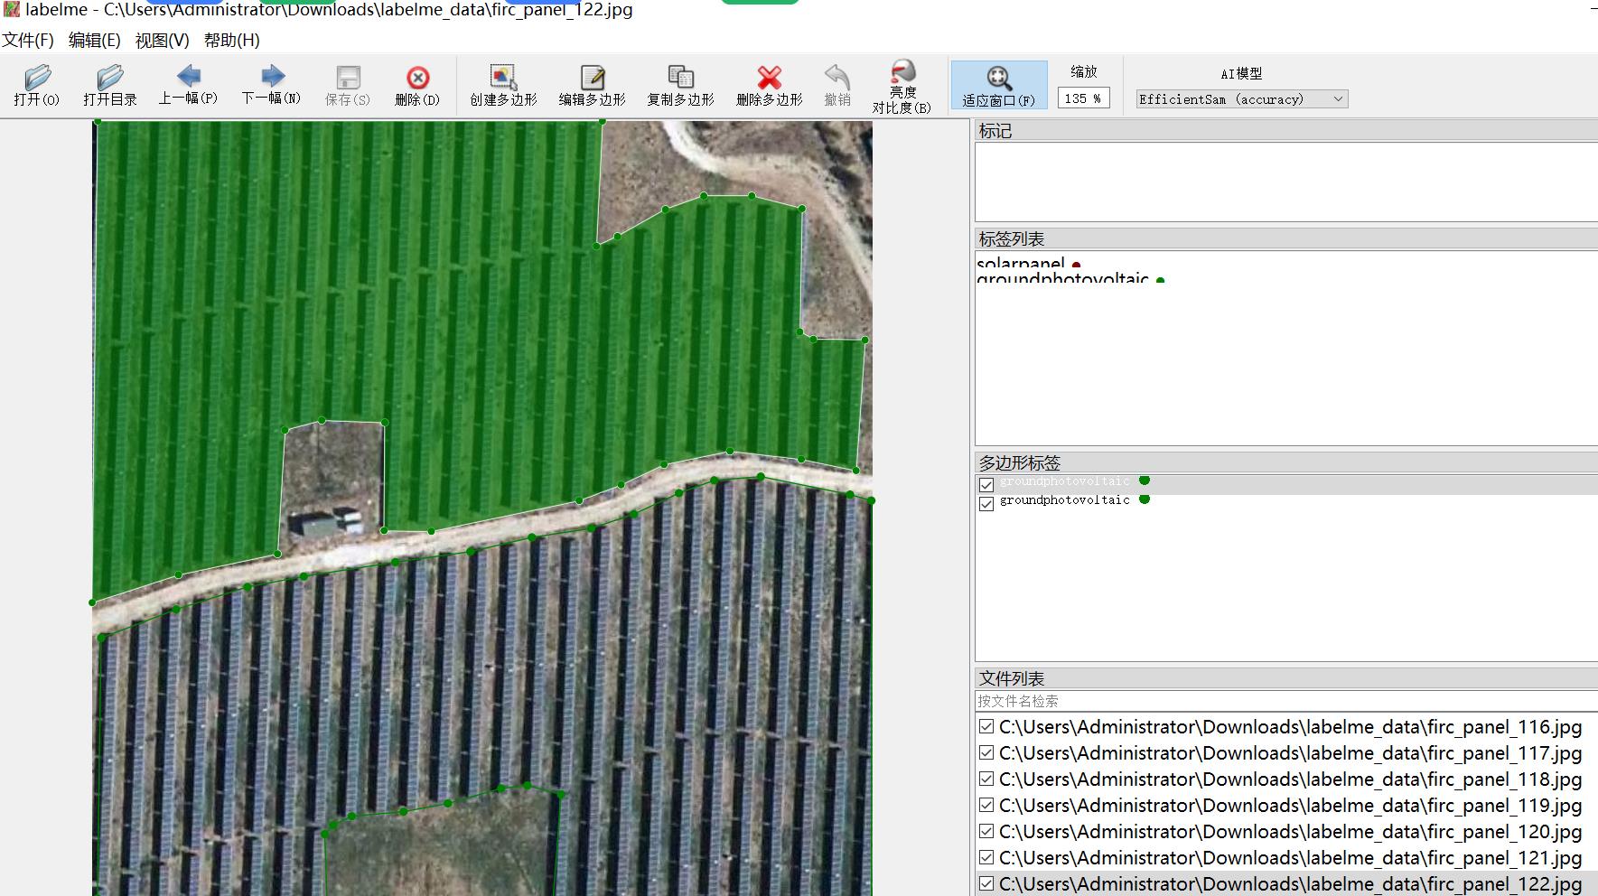Screen dimensions: 1598x896
Task: Uncheck the second groundphotovoltaic polygon checkbox
Action: click(x=986, y=503)
